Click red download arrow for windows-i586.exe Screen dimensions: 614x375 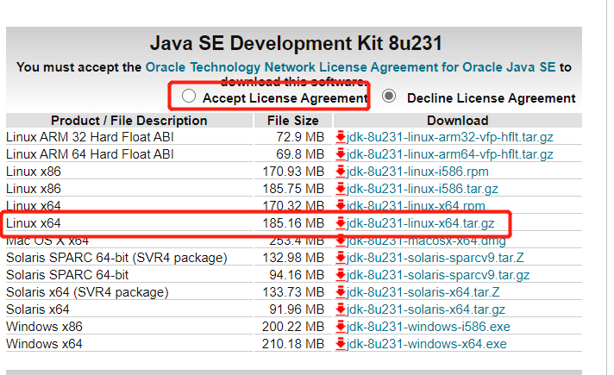point(341,327)
